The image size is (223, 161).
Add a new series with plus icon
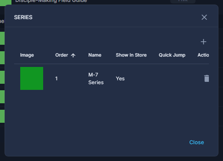click(204, 42)
